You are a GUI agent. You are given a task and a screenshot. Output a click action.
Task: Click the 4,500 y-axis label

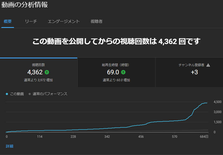(217, 102)
